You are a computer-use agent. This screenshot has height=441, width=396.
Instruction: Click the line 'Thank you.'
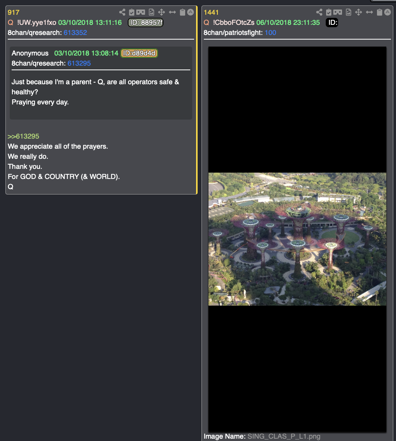[25, 167]
